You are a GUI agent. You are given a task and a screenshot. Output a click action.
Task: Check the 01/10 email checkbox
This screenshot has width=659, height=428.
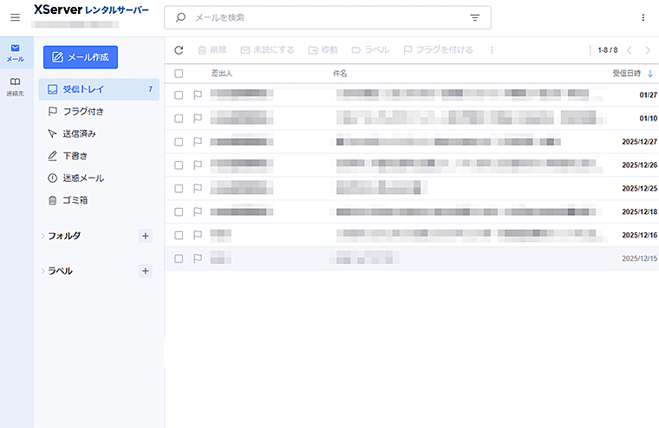tap(179, 119)
